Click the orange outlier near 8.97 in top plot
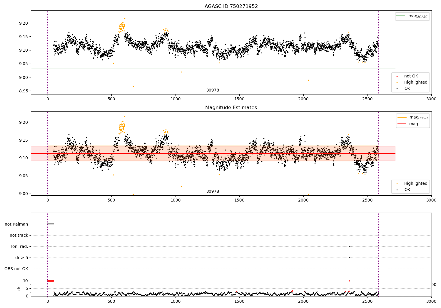The width and height of the screenshot is (441, 308). coord(133,86)
